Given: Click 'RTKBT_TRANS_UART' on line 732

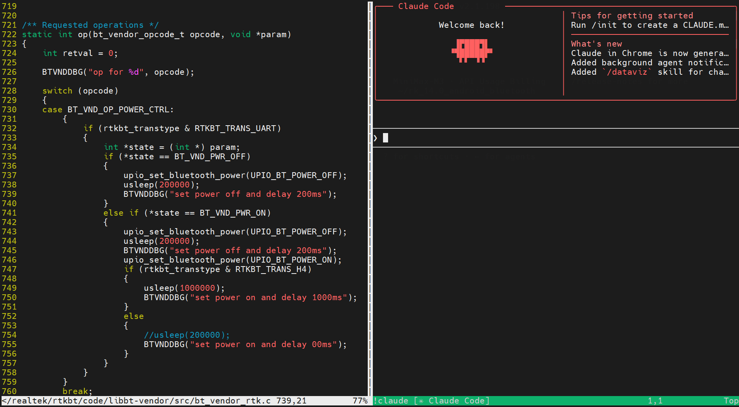Looking at the screenshot, I should click(x=235, y=128).
